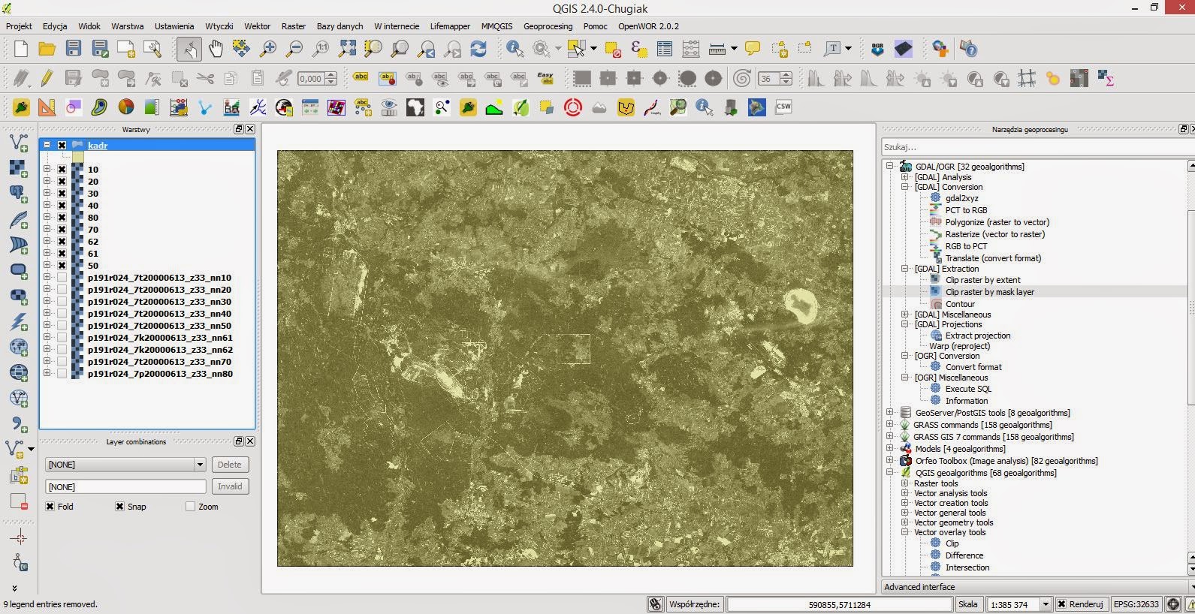Open the layer combinations [NONE] dropdown
The image size is (1195, 614).
click(x=200, y=465)
